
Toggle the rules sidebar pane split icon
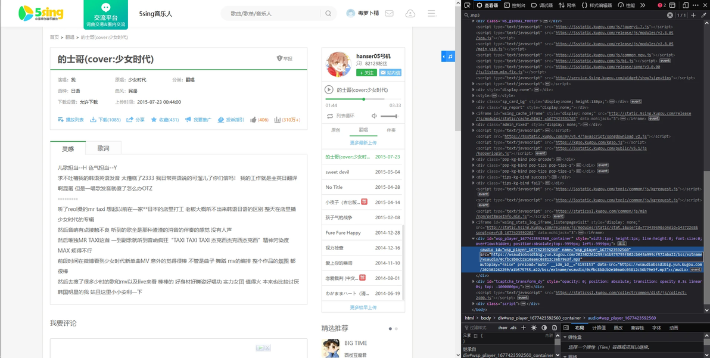(x=566, y=328)
